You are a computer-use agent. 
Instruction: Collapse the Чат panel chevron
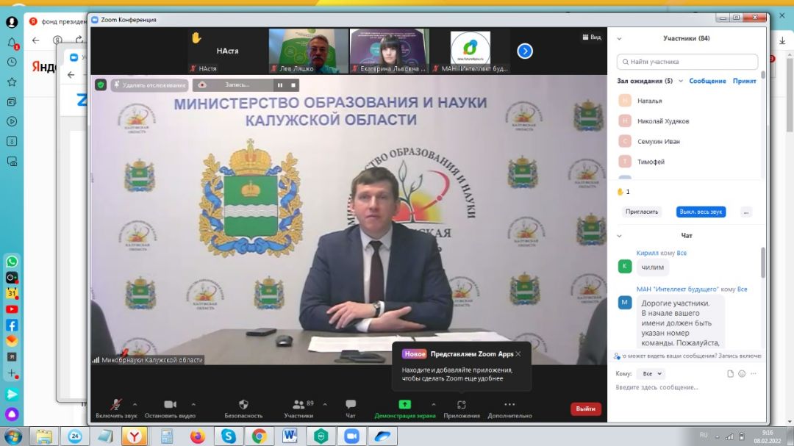click(619, 236)
